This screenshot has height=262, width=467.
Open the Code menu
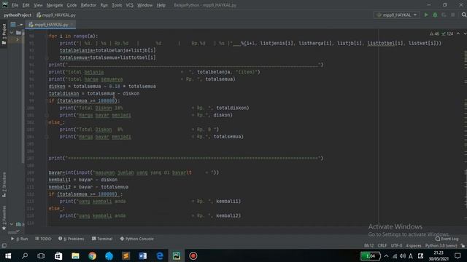72,5
